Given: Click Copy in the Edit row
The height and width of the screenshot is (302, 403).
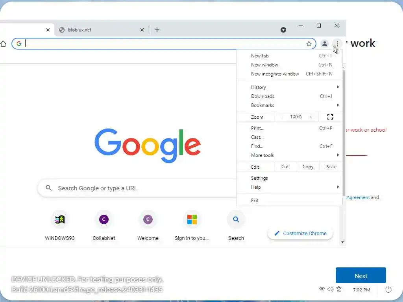Looking at the screenshot, I should pos(308,167).
